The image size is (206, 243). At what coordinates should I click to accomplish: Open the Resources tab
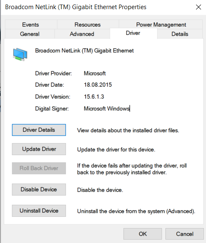(88, 24)
